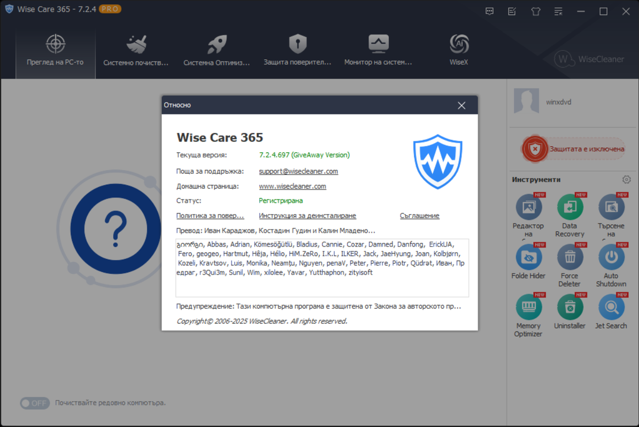Open Инструкция за деинсталиране link

coord(307,216)
